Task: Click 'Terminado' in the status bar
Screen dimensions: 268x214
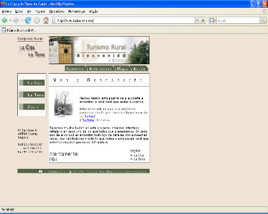Action: (x=8, y=209)
